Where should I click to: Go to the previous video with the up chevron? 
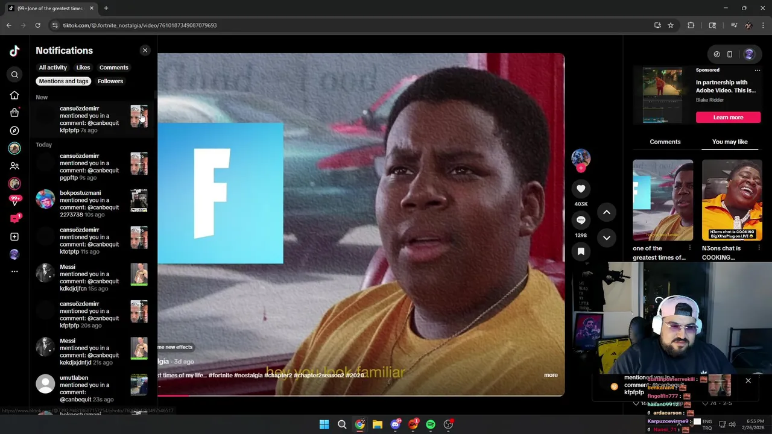607,212
